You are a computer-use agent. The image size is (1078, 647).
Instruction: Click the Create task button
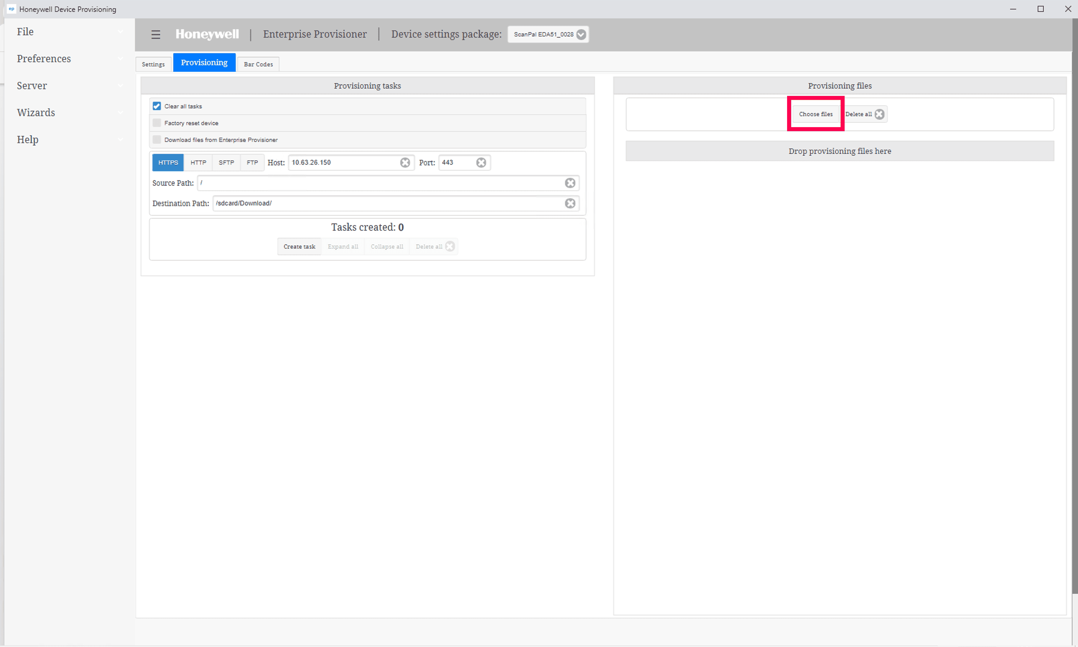click(x=299, y=247)
